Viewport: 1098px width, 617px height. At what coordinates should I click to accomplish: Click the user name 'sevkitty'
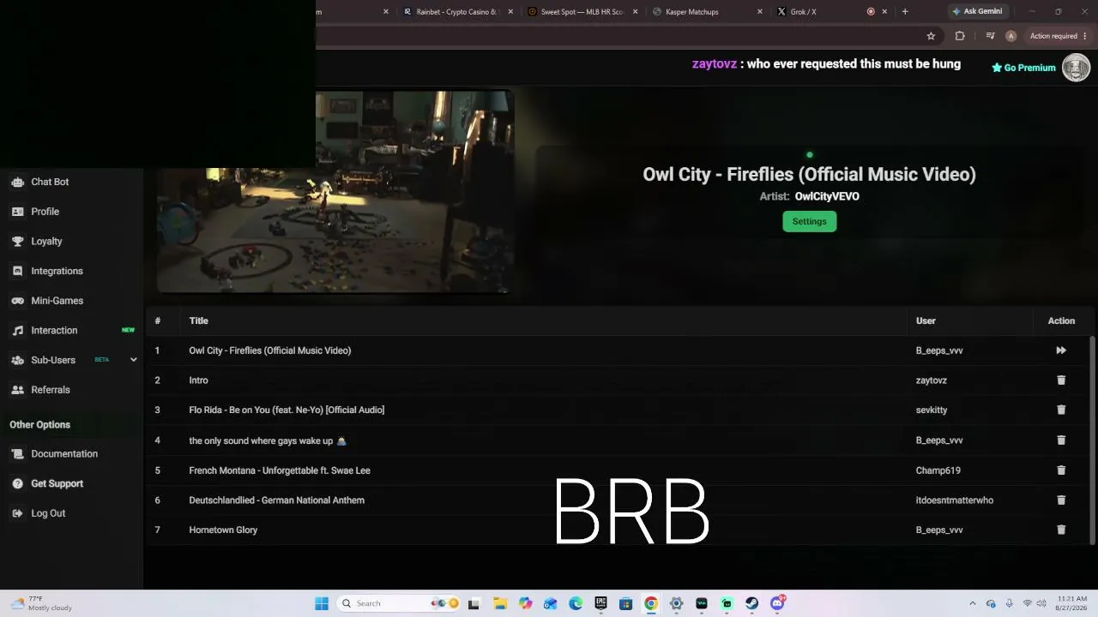[932, 410]
